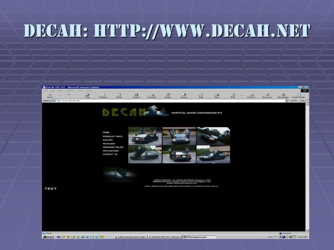Open the History toolbar icon

pyautogui.click(x=184, y=96)
